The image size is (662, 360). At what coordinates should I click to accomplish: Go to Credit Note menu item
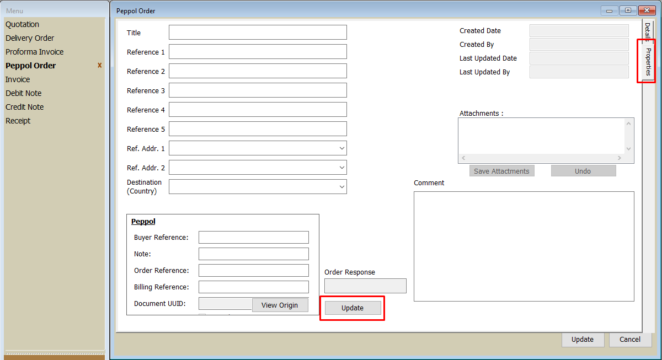click(25, 107)
